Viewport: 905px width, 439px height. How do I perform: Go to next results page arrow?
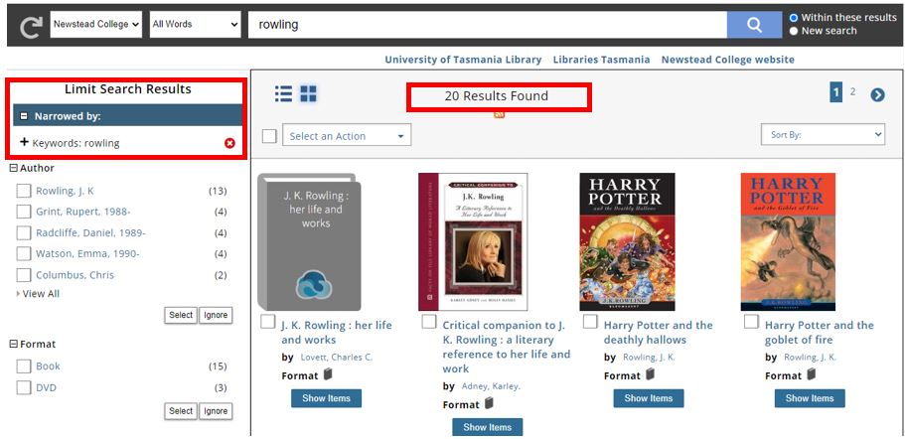point(877,95)
